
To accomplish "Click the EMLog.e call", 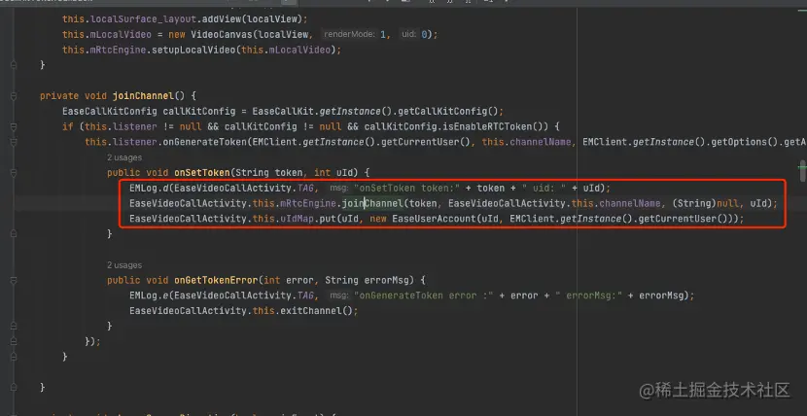I will 150,295.
